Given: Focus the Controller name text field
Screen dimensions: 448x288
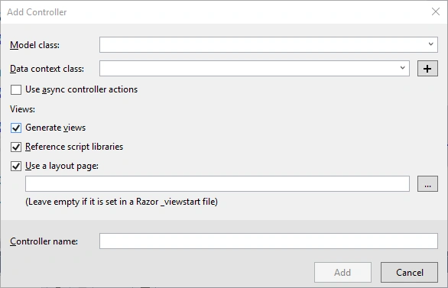Looking at the screenshot, I should [x=268, y=241].
